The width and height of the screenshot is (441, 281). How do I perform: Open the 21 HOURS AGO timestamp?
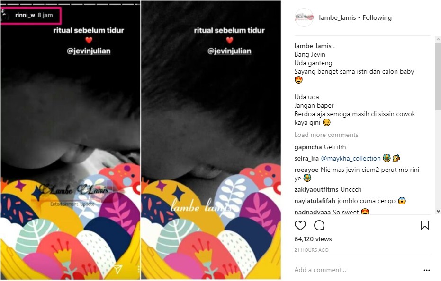pos(311,250)
